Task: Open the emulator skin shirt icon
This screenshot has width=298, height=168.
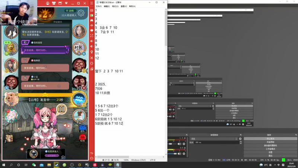Action: (54, 3)
